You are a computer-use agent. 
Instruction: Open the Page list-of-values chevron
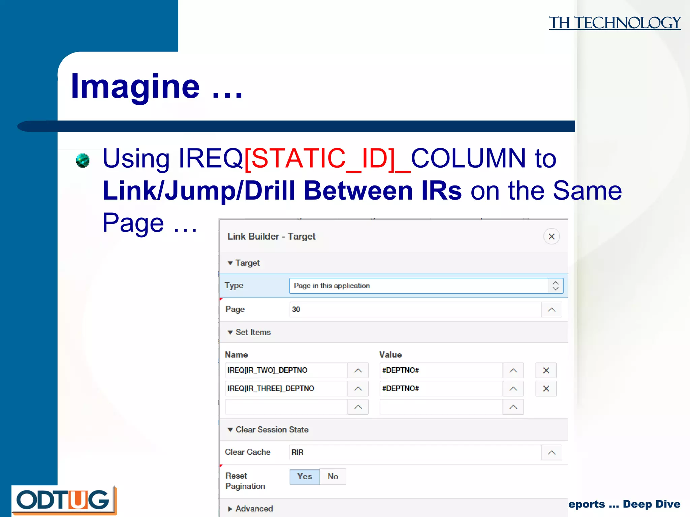(x=552, y=309)
